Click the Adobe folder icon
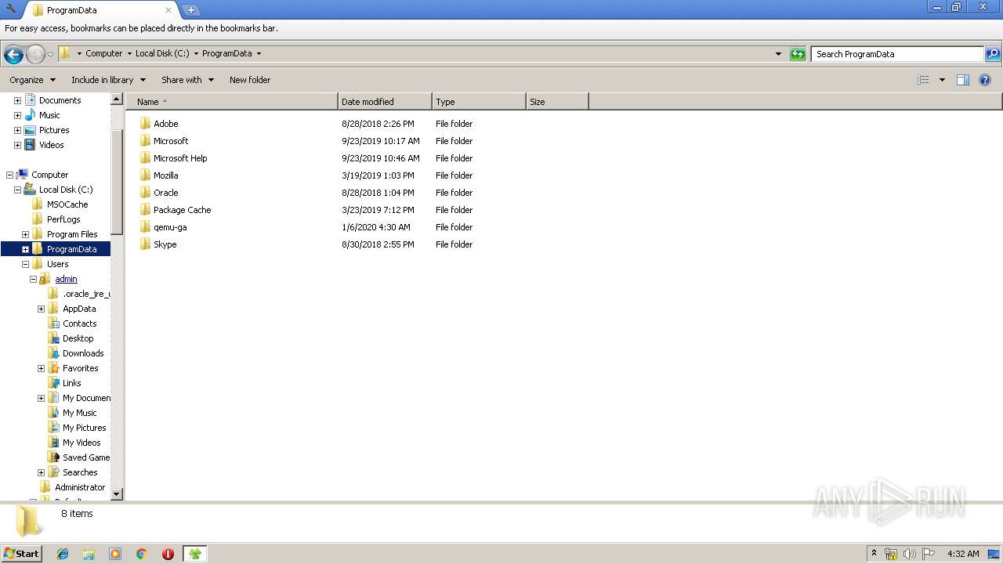This screenshot has width=1003, height=564. click(145, 124)
